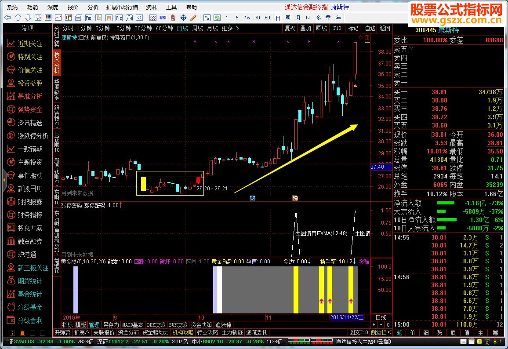Open the f(x) formula manager icon
508x349 pixels.
pyautogui.click(x=129, y=18)
